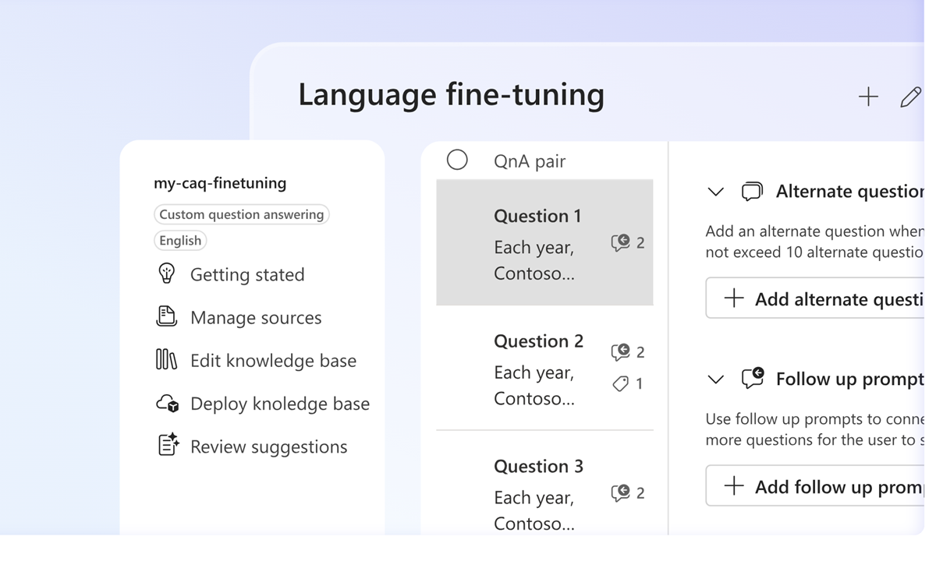The width and height of the screenshot is (936, 561).
Task: Select the QnA pair radio circle
Action: tap(457, 160)
